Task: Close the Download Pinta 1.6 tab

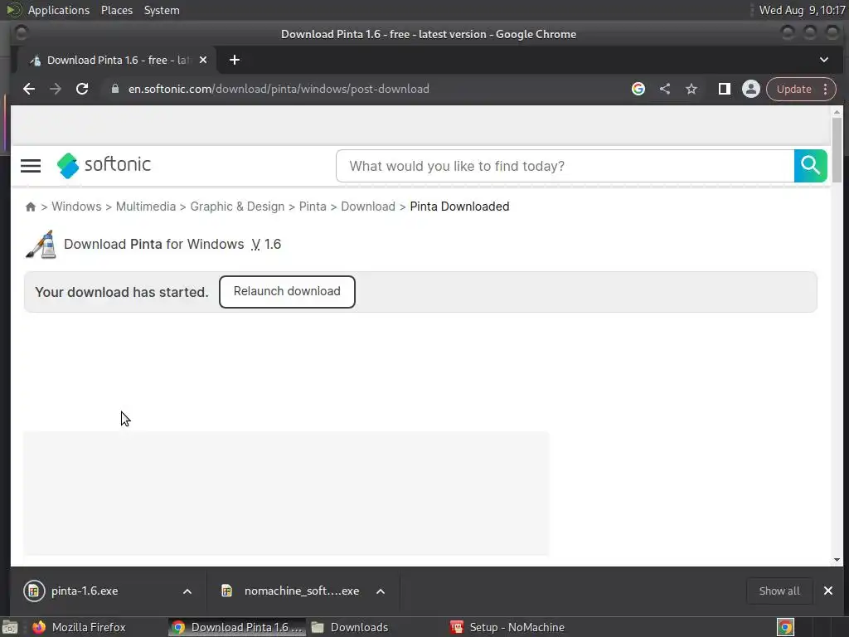Action: 203,60
